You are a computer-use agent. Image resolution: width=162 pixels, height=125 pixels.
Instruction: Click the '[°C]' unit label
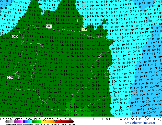59,119
